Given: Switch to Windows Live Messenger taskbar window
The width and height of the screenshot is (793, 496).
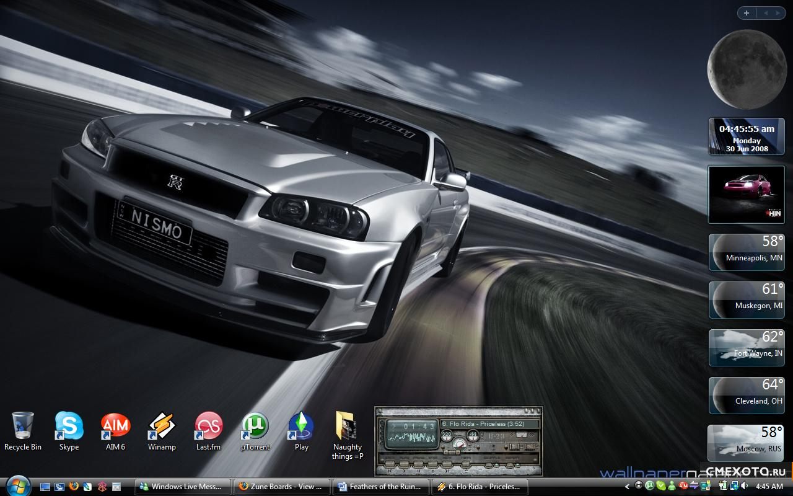Looking at the screenshot, I should tap(183, 487).
